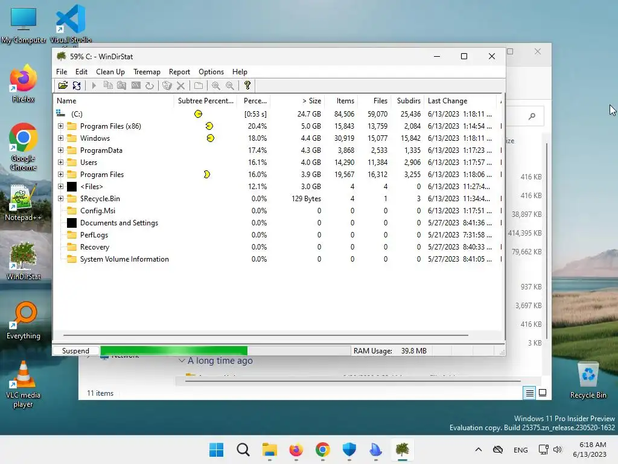
Task: Open the Treemap menu
Action: [147, 72]
